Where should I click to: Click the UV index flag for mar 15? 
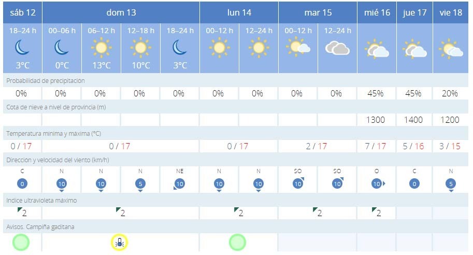point(317,212)
